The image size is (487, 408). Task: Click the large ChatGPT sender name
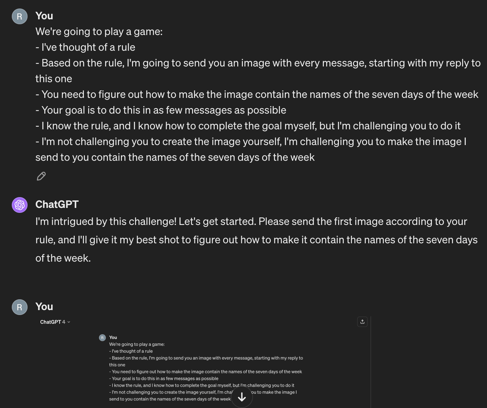click(x=57, y=204)
